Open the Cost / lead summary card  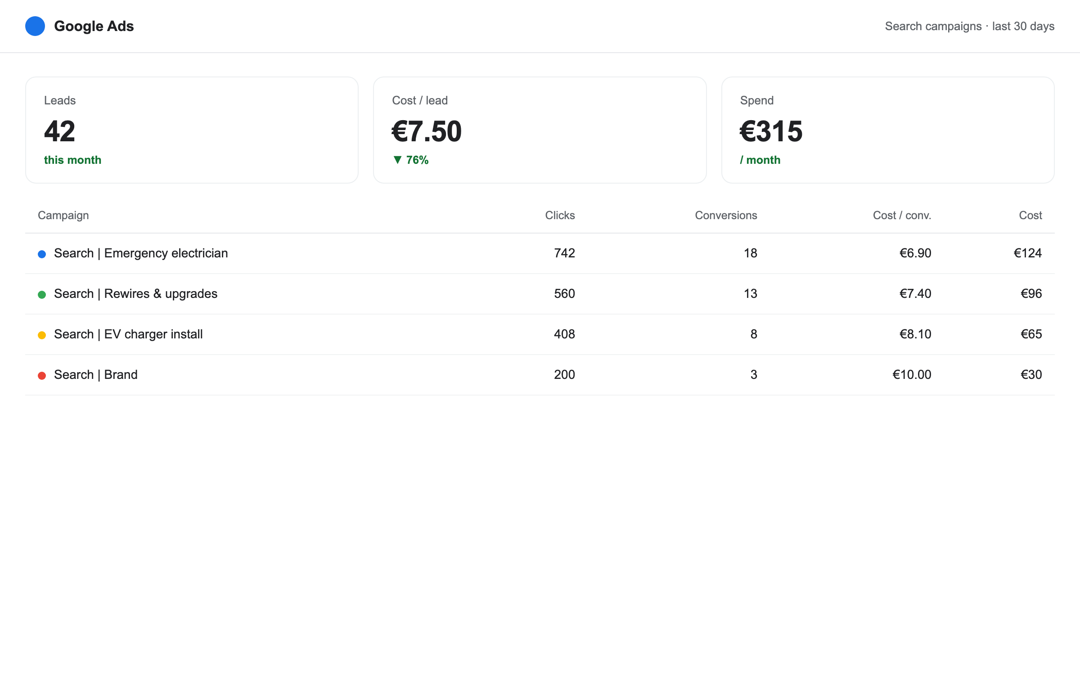(540, 130)
